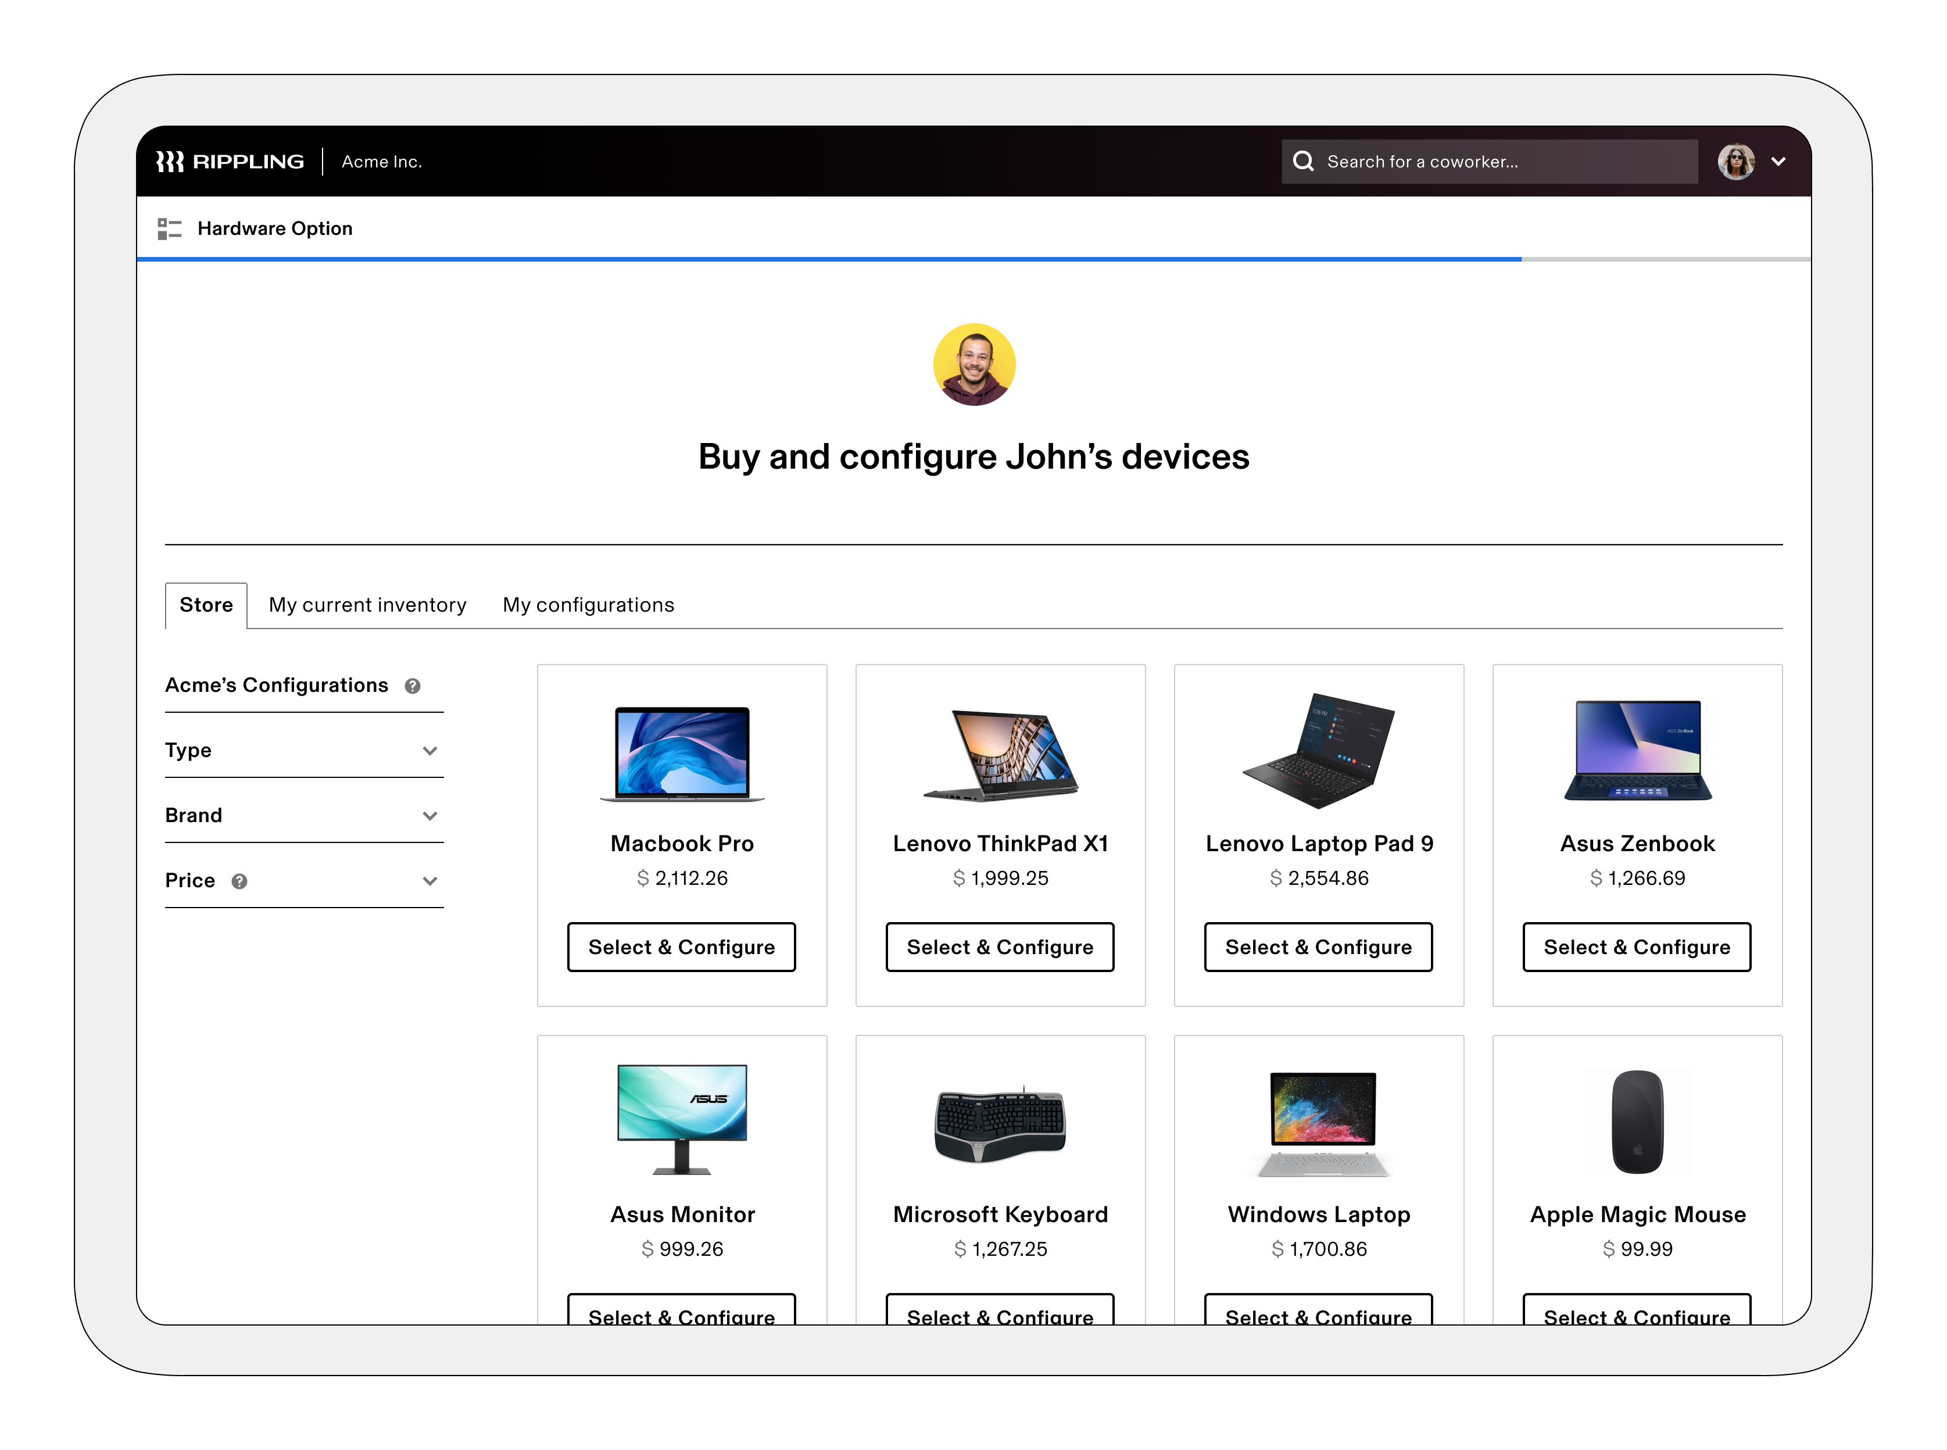The height and width of the screenshot is (1450, 1947).
Task: Expand the Brand filter chevron
Action: (429, 815)
